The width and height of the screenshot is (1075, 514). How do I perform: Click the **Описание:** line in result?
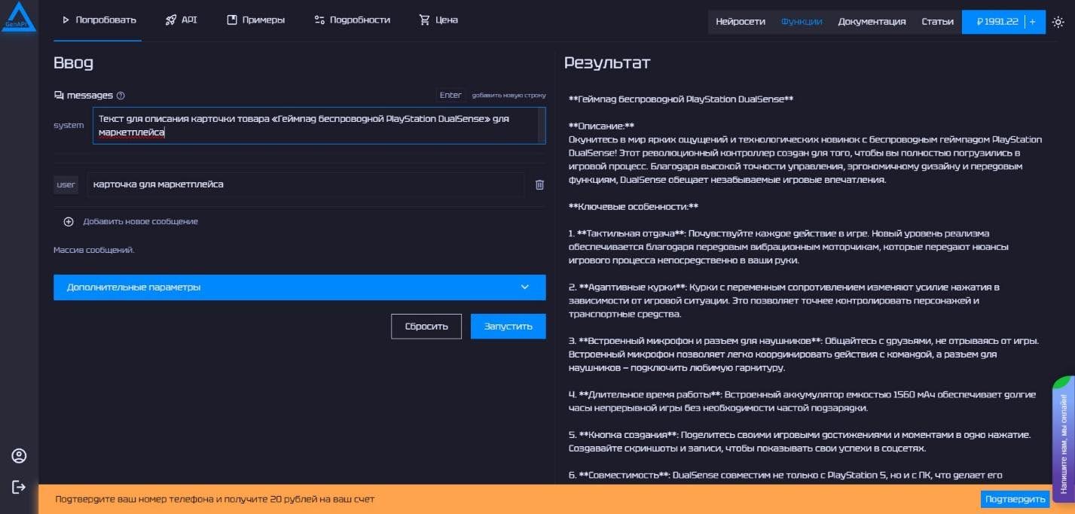pyautogui.click(x=601, y=126)
